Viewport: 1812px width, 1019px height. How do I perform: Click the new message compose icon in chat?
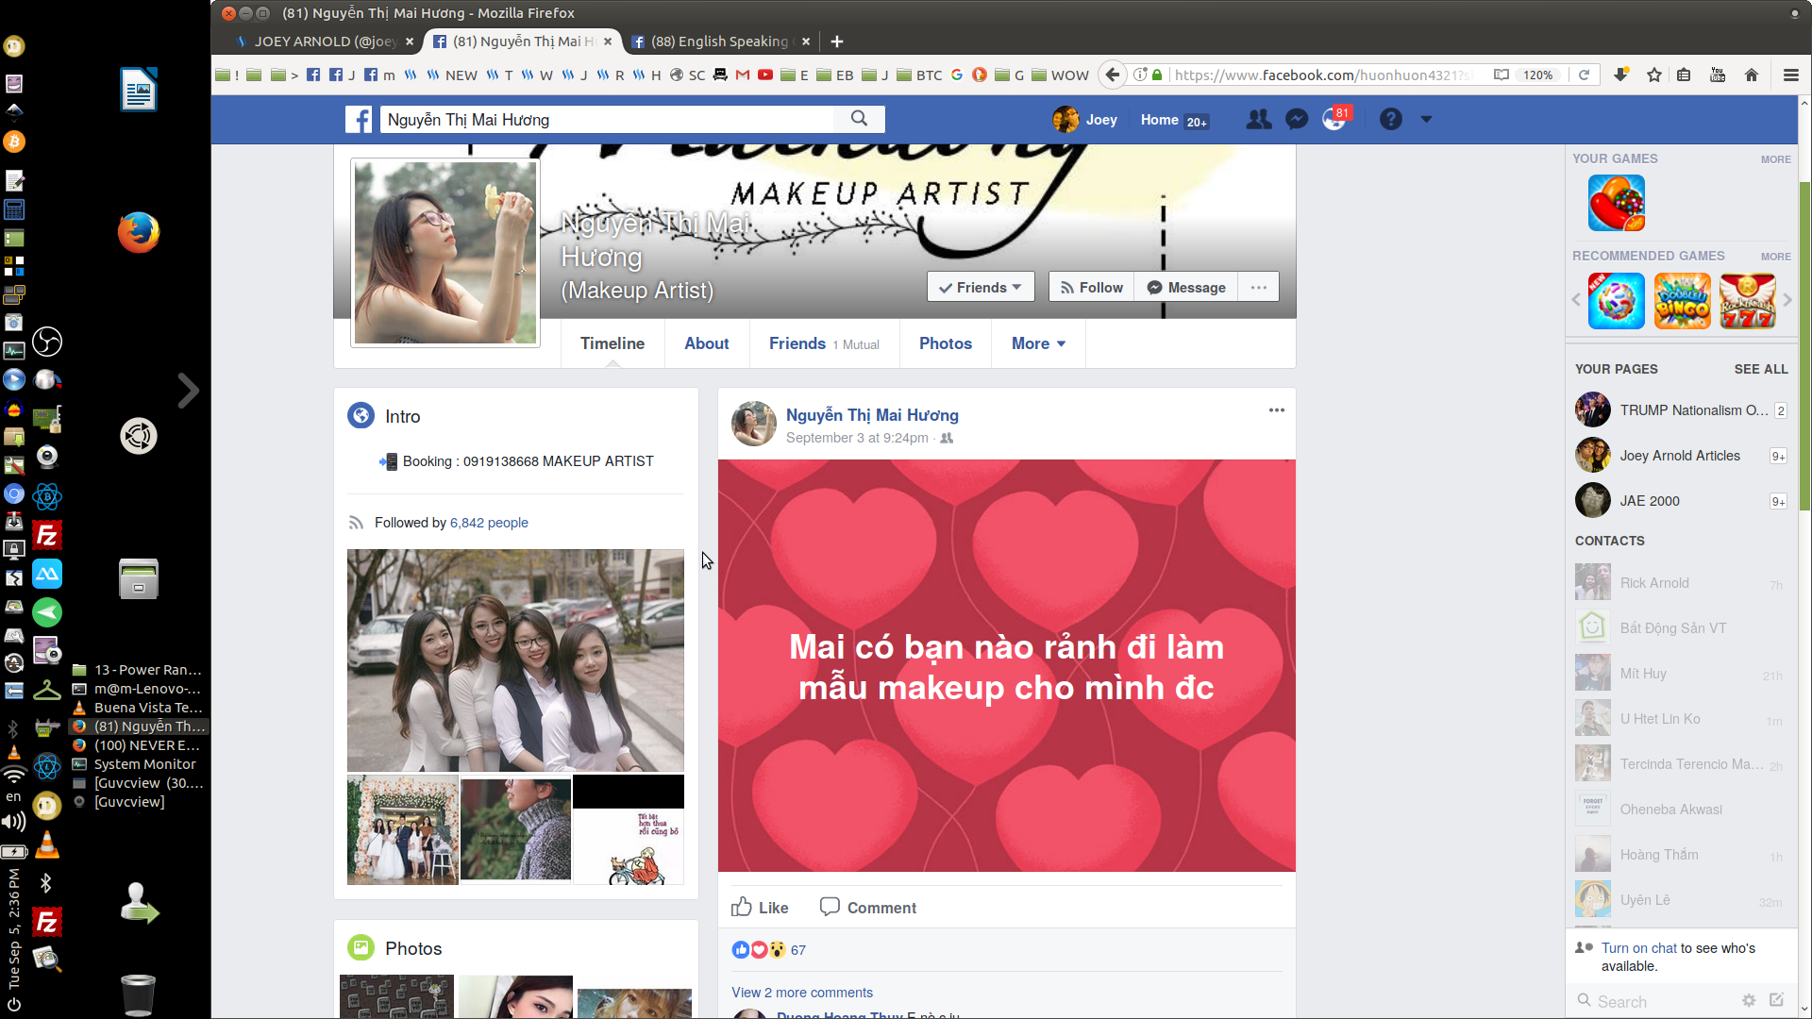[1777, 1000]
